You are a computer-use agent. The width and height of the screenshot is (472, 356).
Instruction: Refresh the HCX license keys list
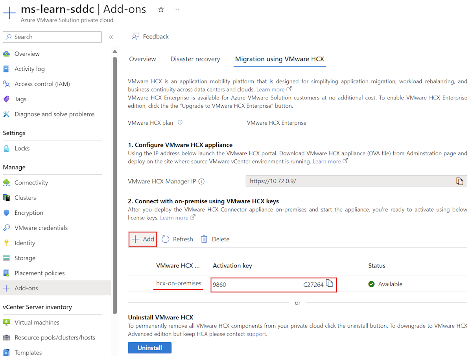point(177,239)
